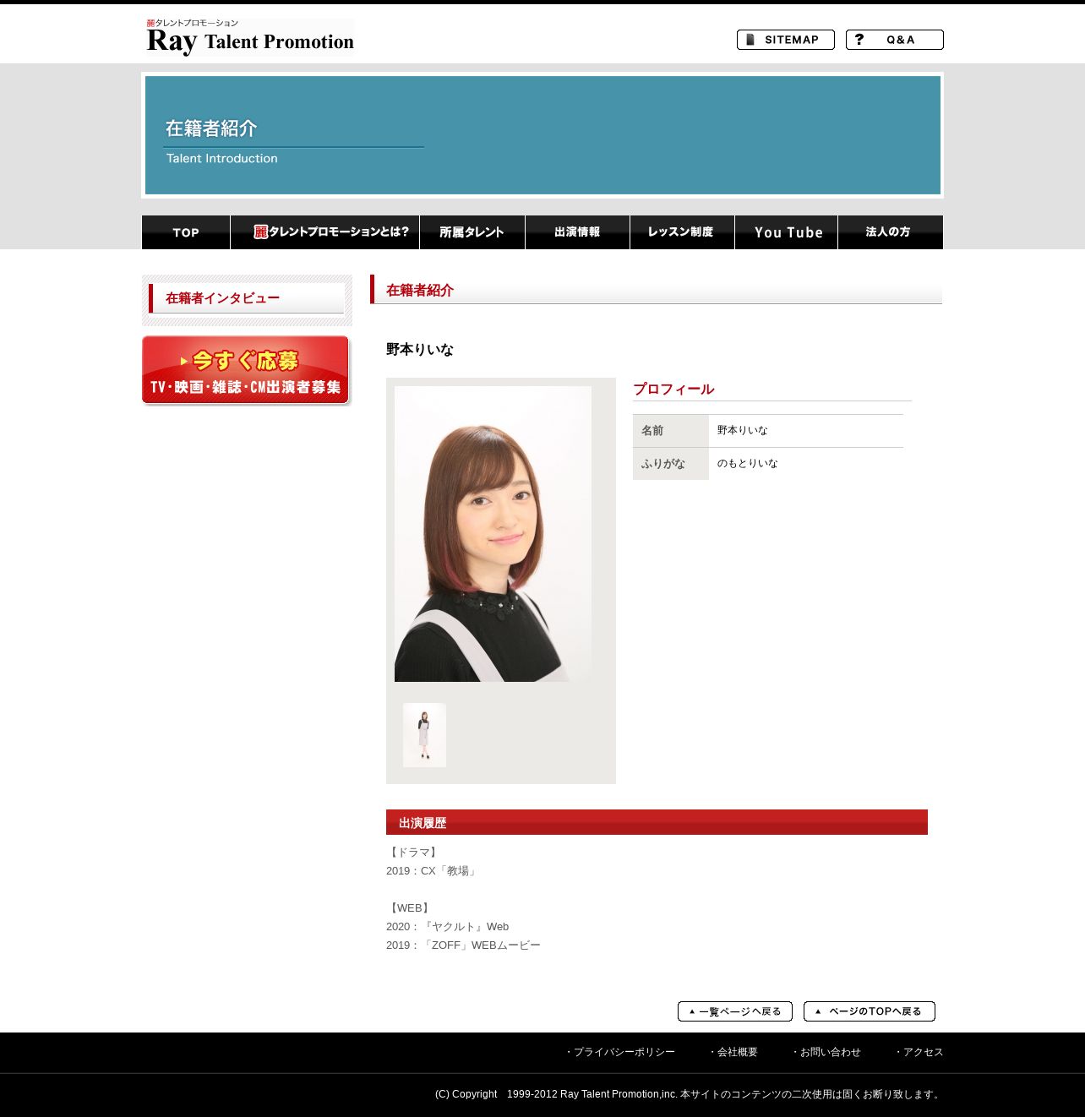Click the 野本りいな profile table value
The width and height of the screenshot is (1085, 1117).
pyautogui.click(x=743, y=430)
